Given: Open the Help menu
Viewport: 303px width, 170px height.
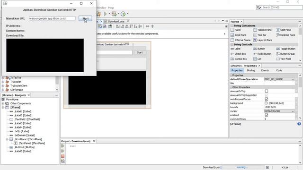Looking at the screenshot, I should (111, 8).
